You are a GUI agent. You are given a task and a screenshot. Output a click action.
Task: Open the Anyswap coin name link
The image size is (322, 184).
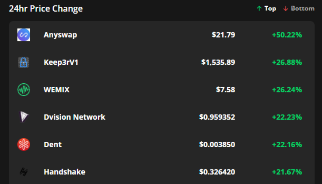coord(60,35)
